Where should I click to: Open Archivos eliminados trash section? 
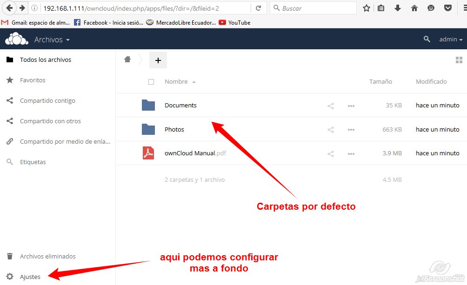(x=47, y=256)
